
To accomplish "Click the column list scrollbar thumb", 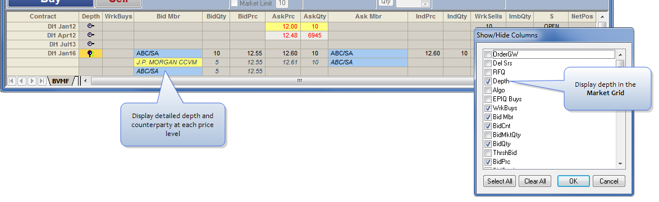I will click(620, 64).
